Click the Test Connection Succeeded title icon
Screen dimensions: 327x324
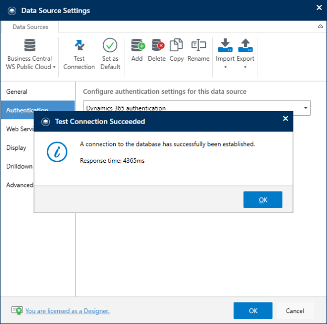[46, 121]
